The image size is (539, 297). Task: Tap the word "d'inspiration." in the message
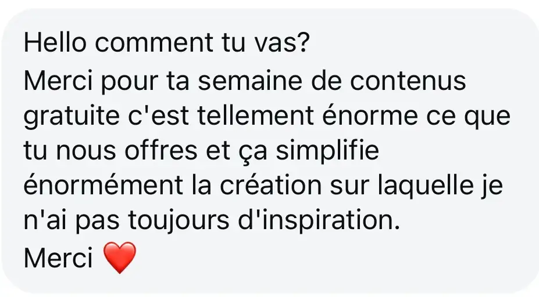[319, 220]
